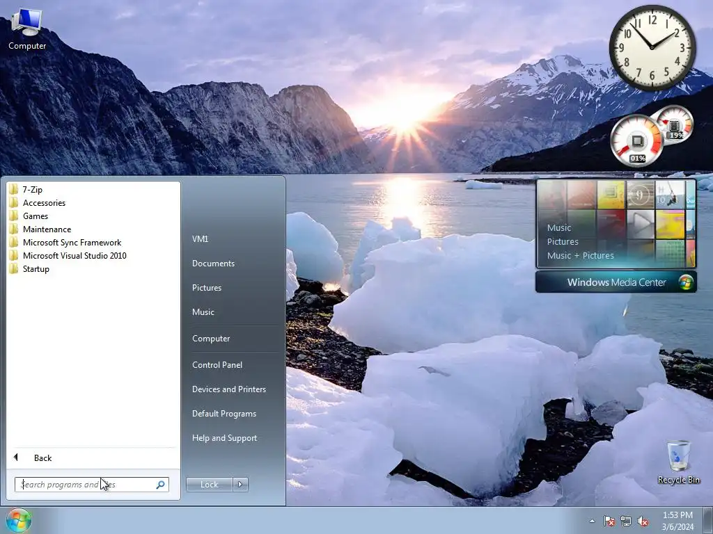Open Music + Pictures in gadget
Viewport: 713px width, 534px height.
point(580,255)
